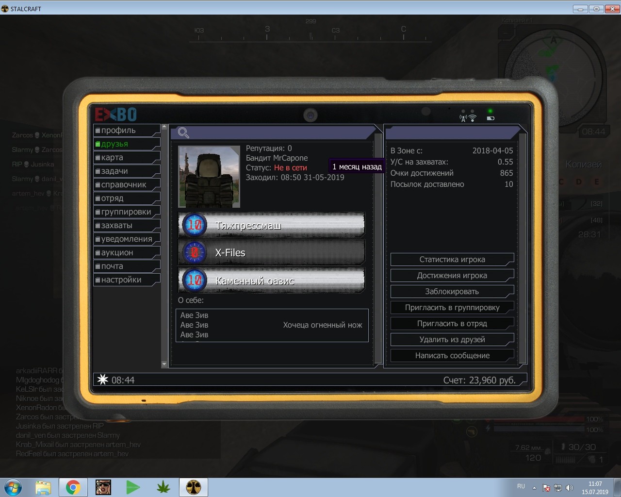Click the В Зоне с: 2018-04-05 row
Image resolution: width=621 pixels, height=497 pixels.
[452, 151]
